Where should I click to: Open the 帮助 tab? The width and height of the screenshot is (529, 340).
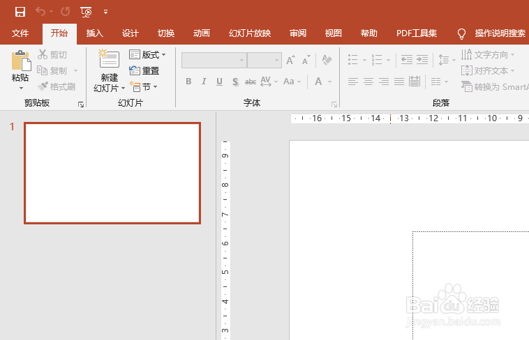[x=368, y=33]
